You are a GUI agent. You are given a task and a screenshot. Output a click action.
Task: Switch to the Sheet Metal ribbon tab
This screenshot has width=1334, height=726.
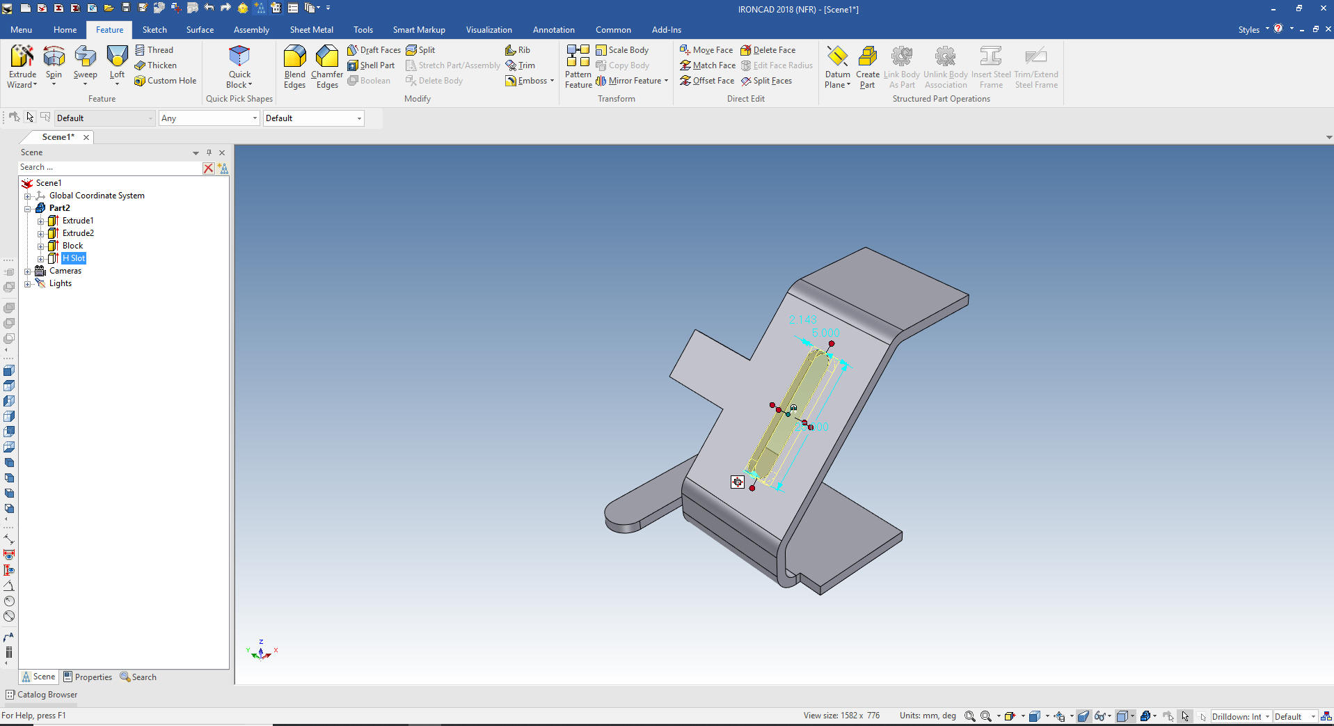(x=311, y=30)
